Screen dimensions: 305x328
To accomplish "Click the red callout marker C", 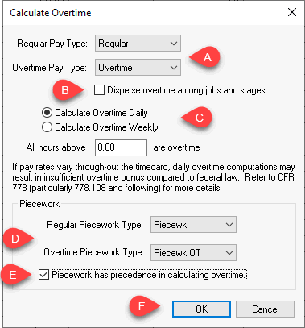I will coord(197,118).
